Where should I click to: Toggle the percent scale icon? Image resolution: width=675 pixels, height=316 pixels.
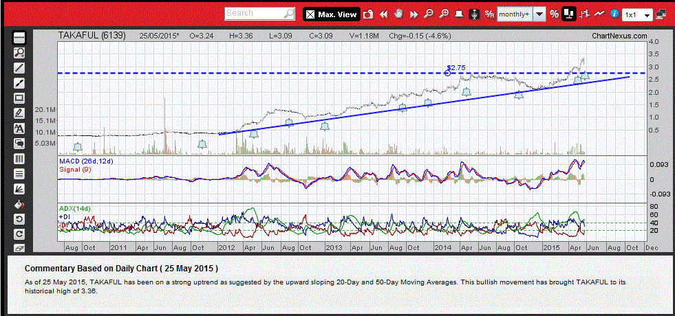click(554, 14)
